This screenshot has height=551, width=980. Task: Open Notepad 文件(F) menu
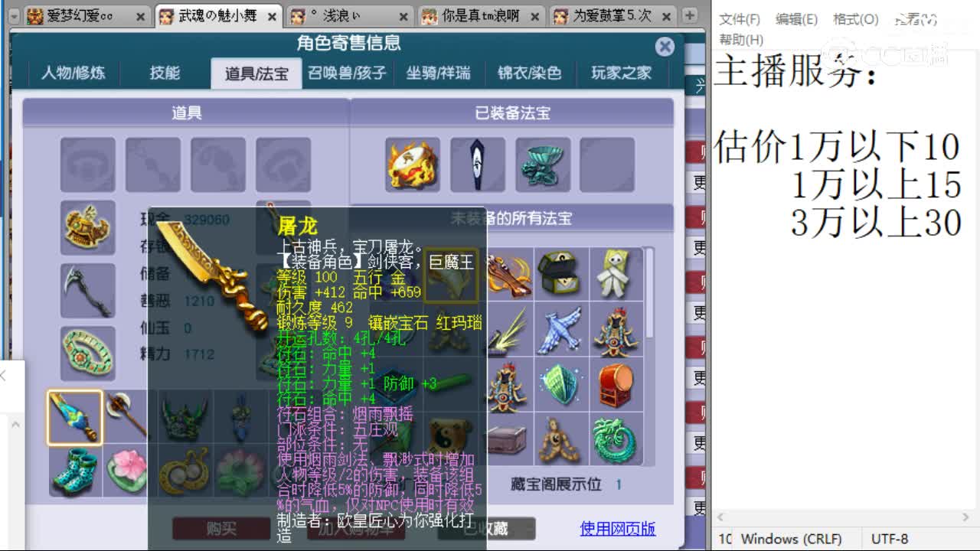click(x=740, y=20)
